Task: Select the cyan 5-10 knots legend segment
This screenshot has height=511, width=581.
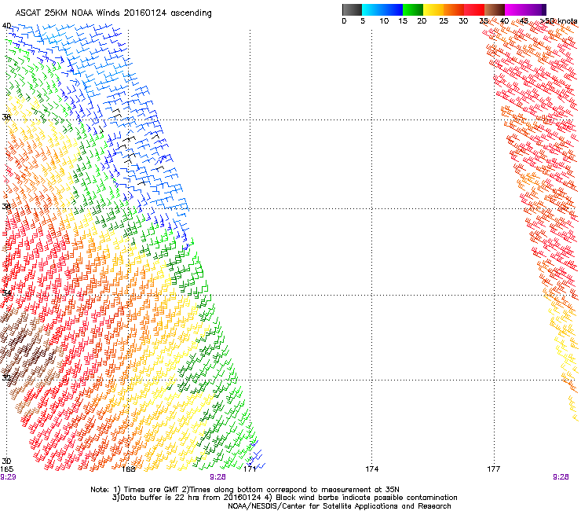Action: click(372, 9)
